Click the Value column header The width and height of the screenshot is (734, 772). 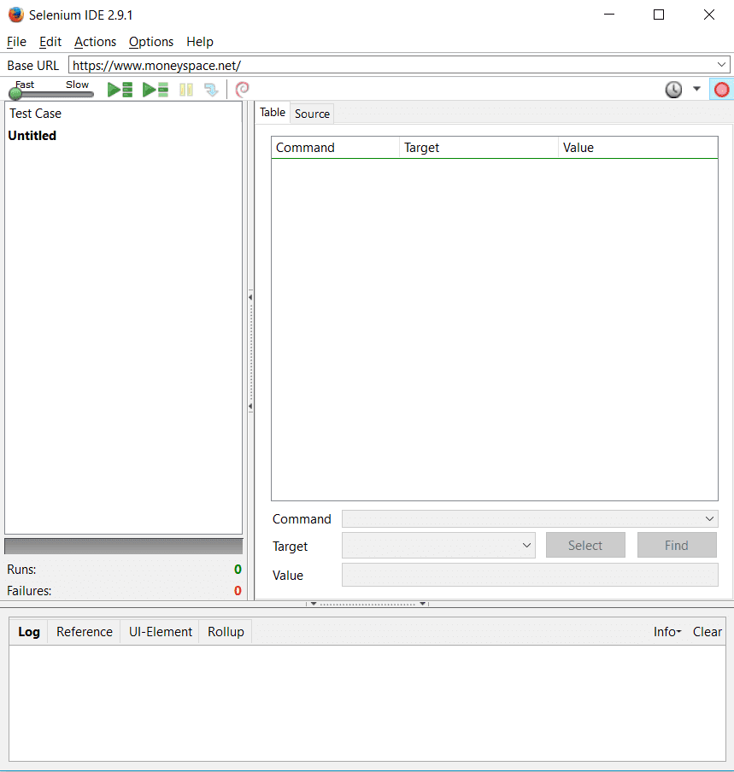(x=638, y=148)
